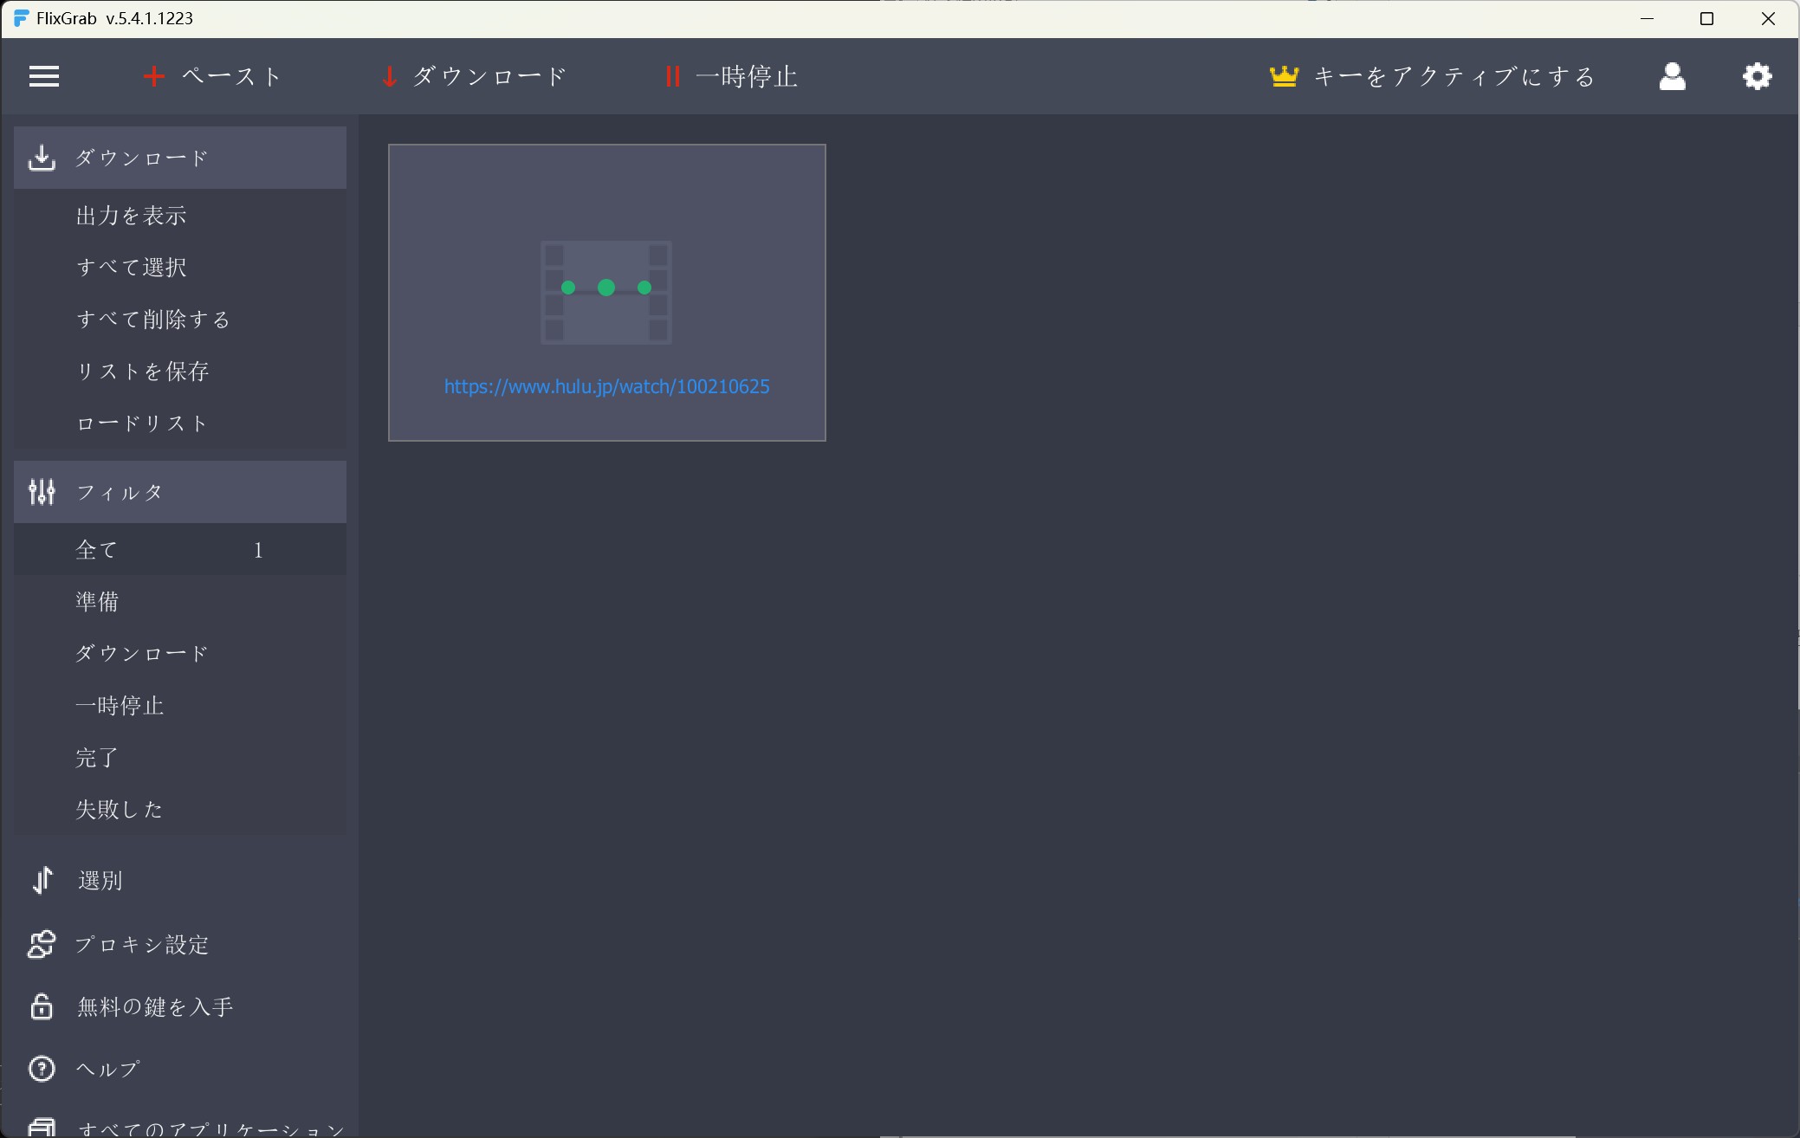Click the all applications icon
Screen dimensions: 1800x1138
click(42, 1127)
